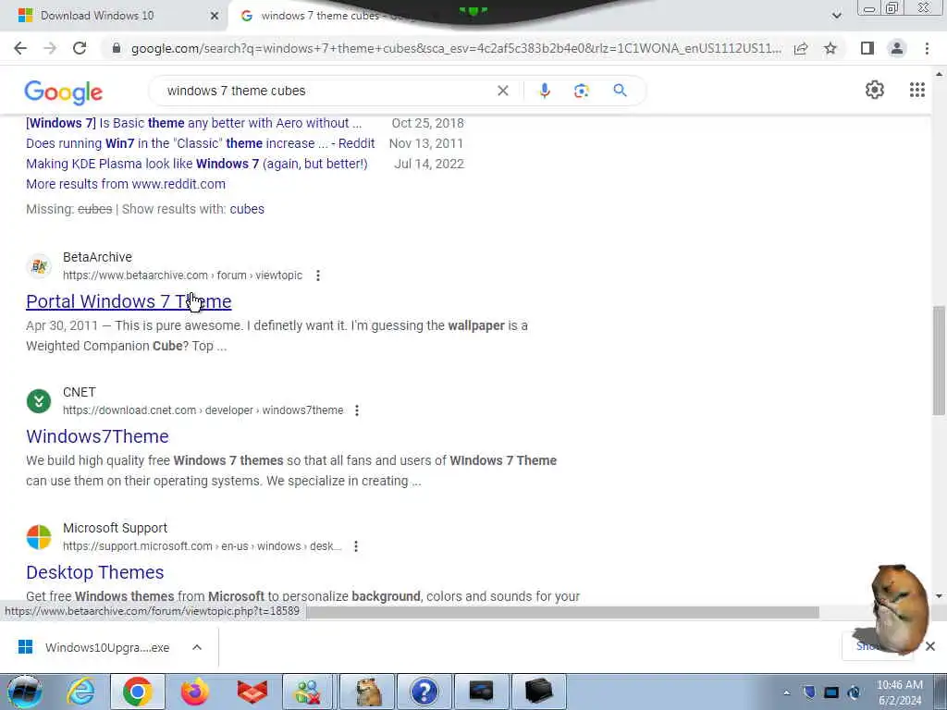The image size is (947, 710).
Task: Open more options for Microsoft Support result
Action: point(356,546)
